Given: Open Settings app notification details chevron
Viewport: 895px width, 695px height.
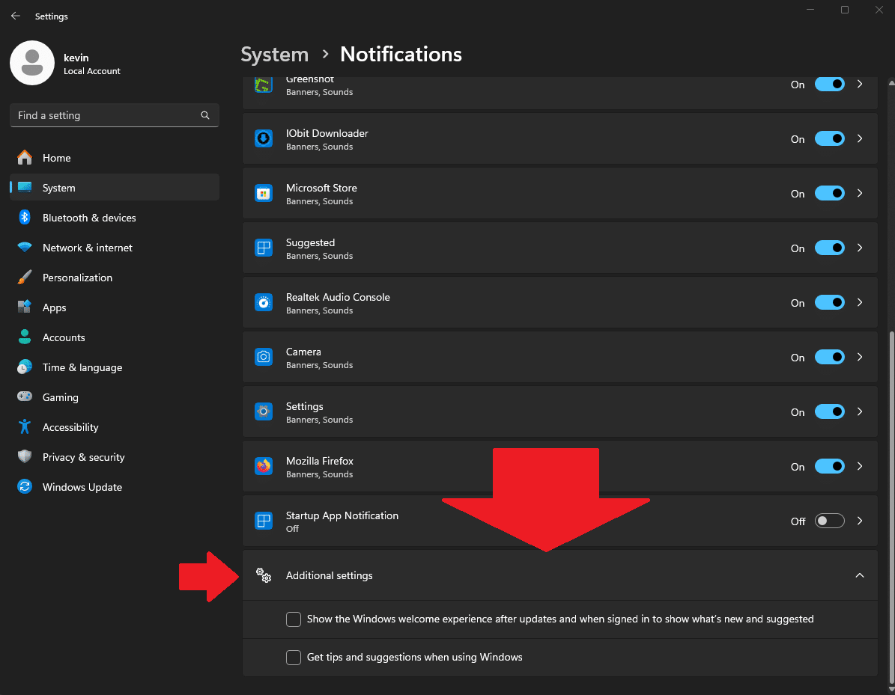Looking at the screenshot, I should coord(860,411).
